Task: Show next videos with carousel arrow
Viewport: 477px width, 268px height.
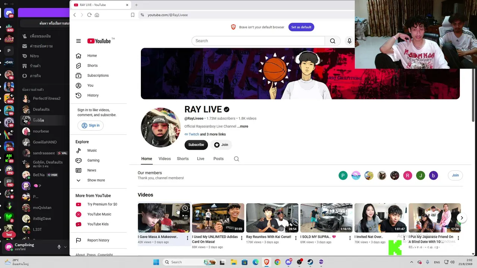Action: [x=462, y=218]
